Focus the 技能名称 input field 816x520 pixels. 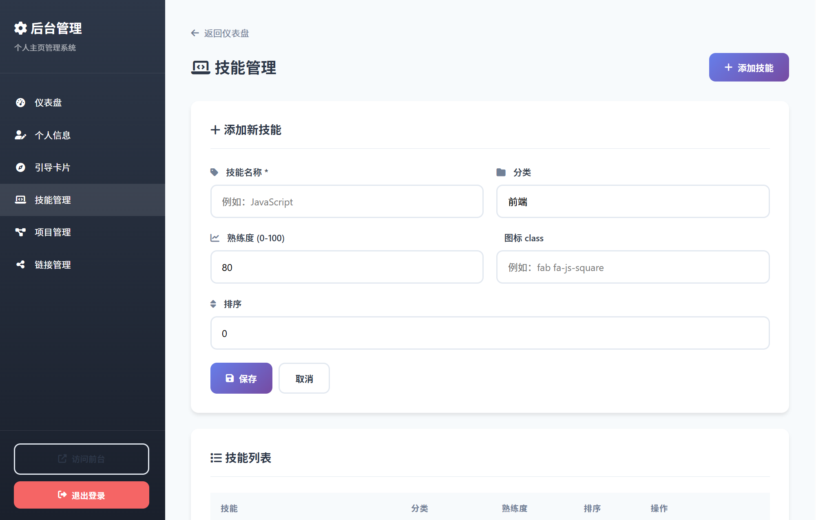[347, 201]
